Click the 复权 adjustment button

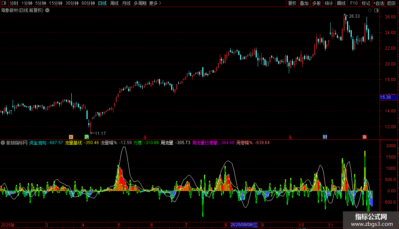pyautogui.click(x=292, y=3)
